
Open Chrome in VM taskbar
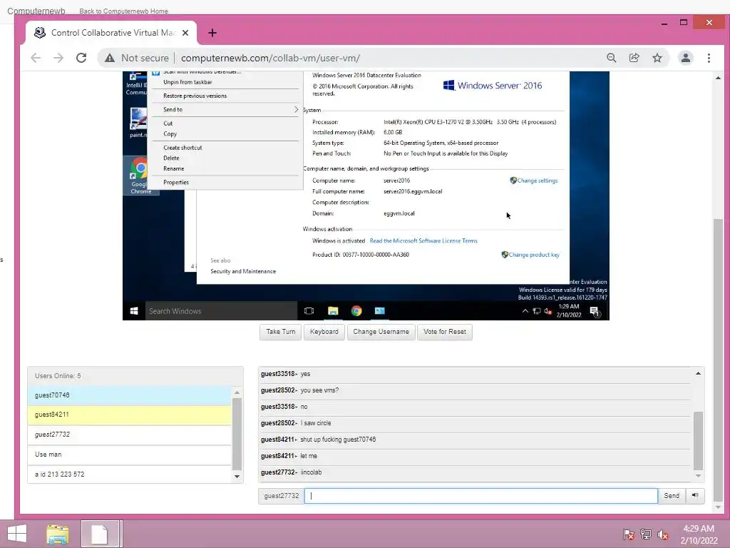(x=356, y=311)
